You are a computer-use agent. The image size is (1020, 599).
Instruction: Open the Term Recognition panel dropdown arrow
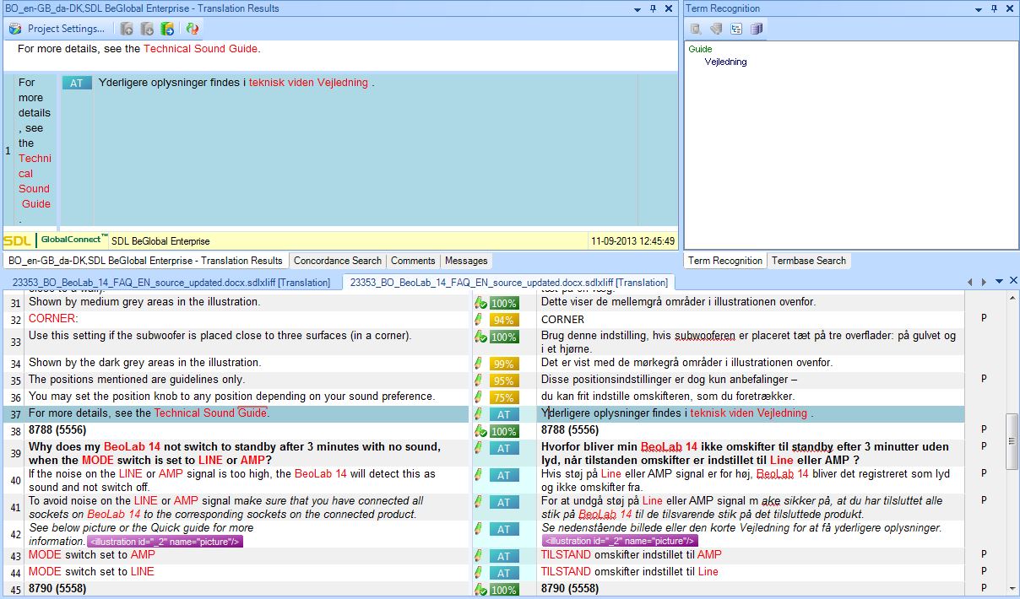[979, 8]
